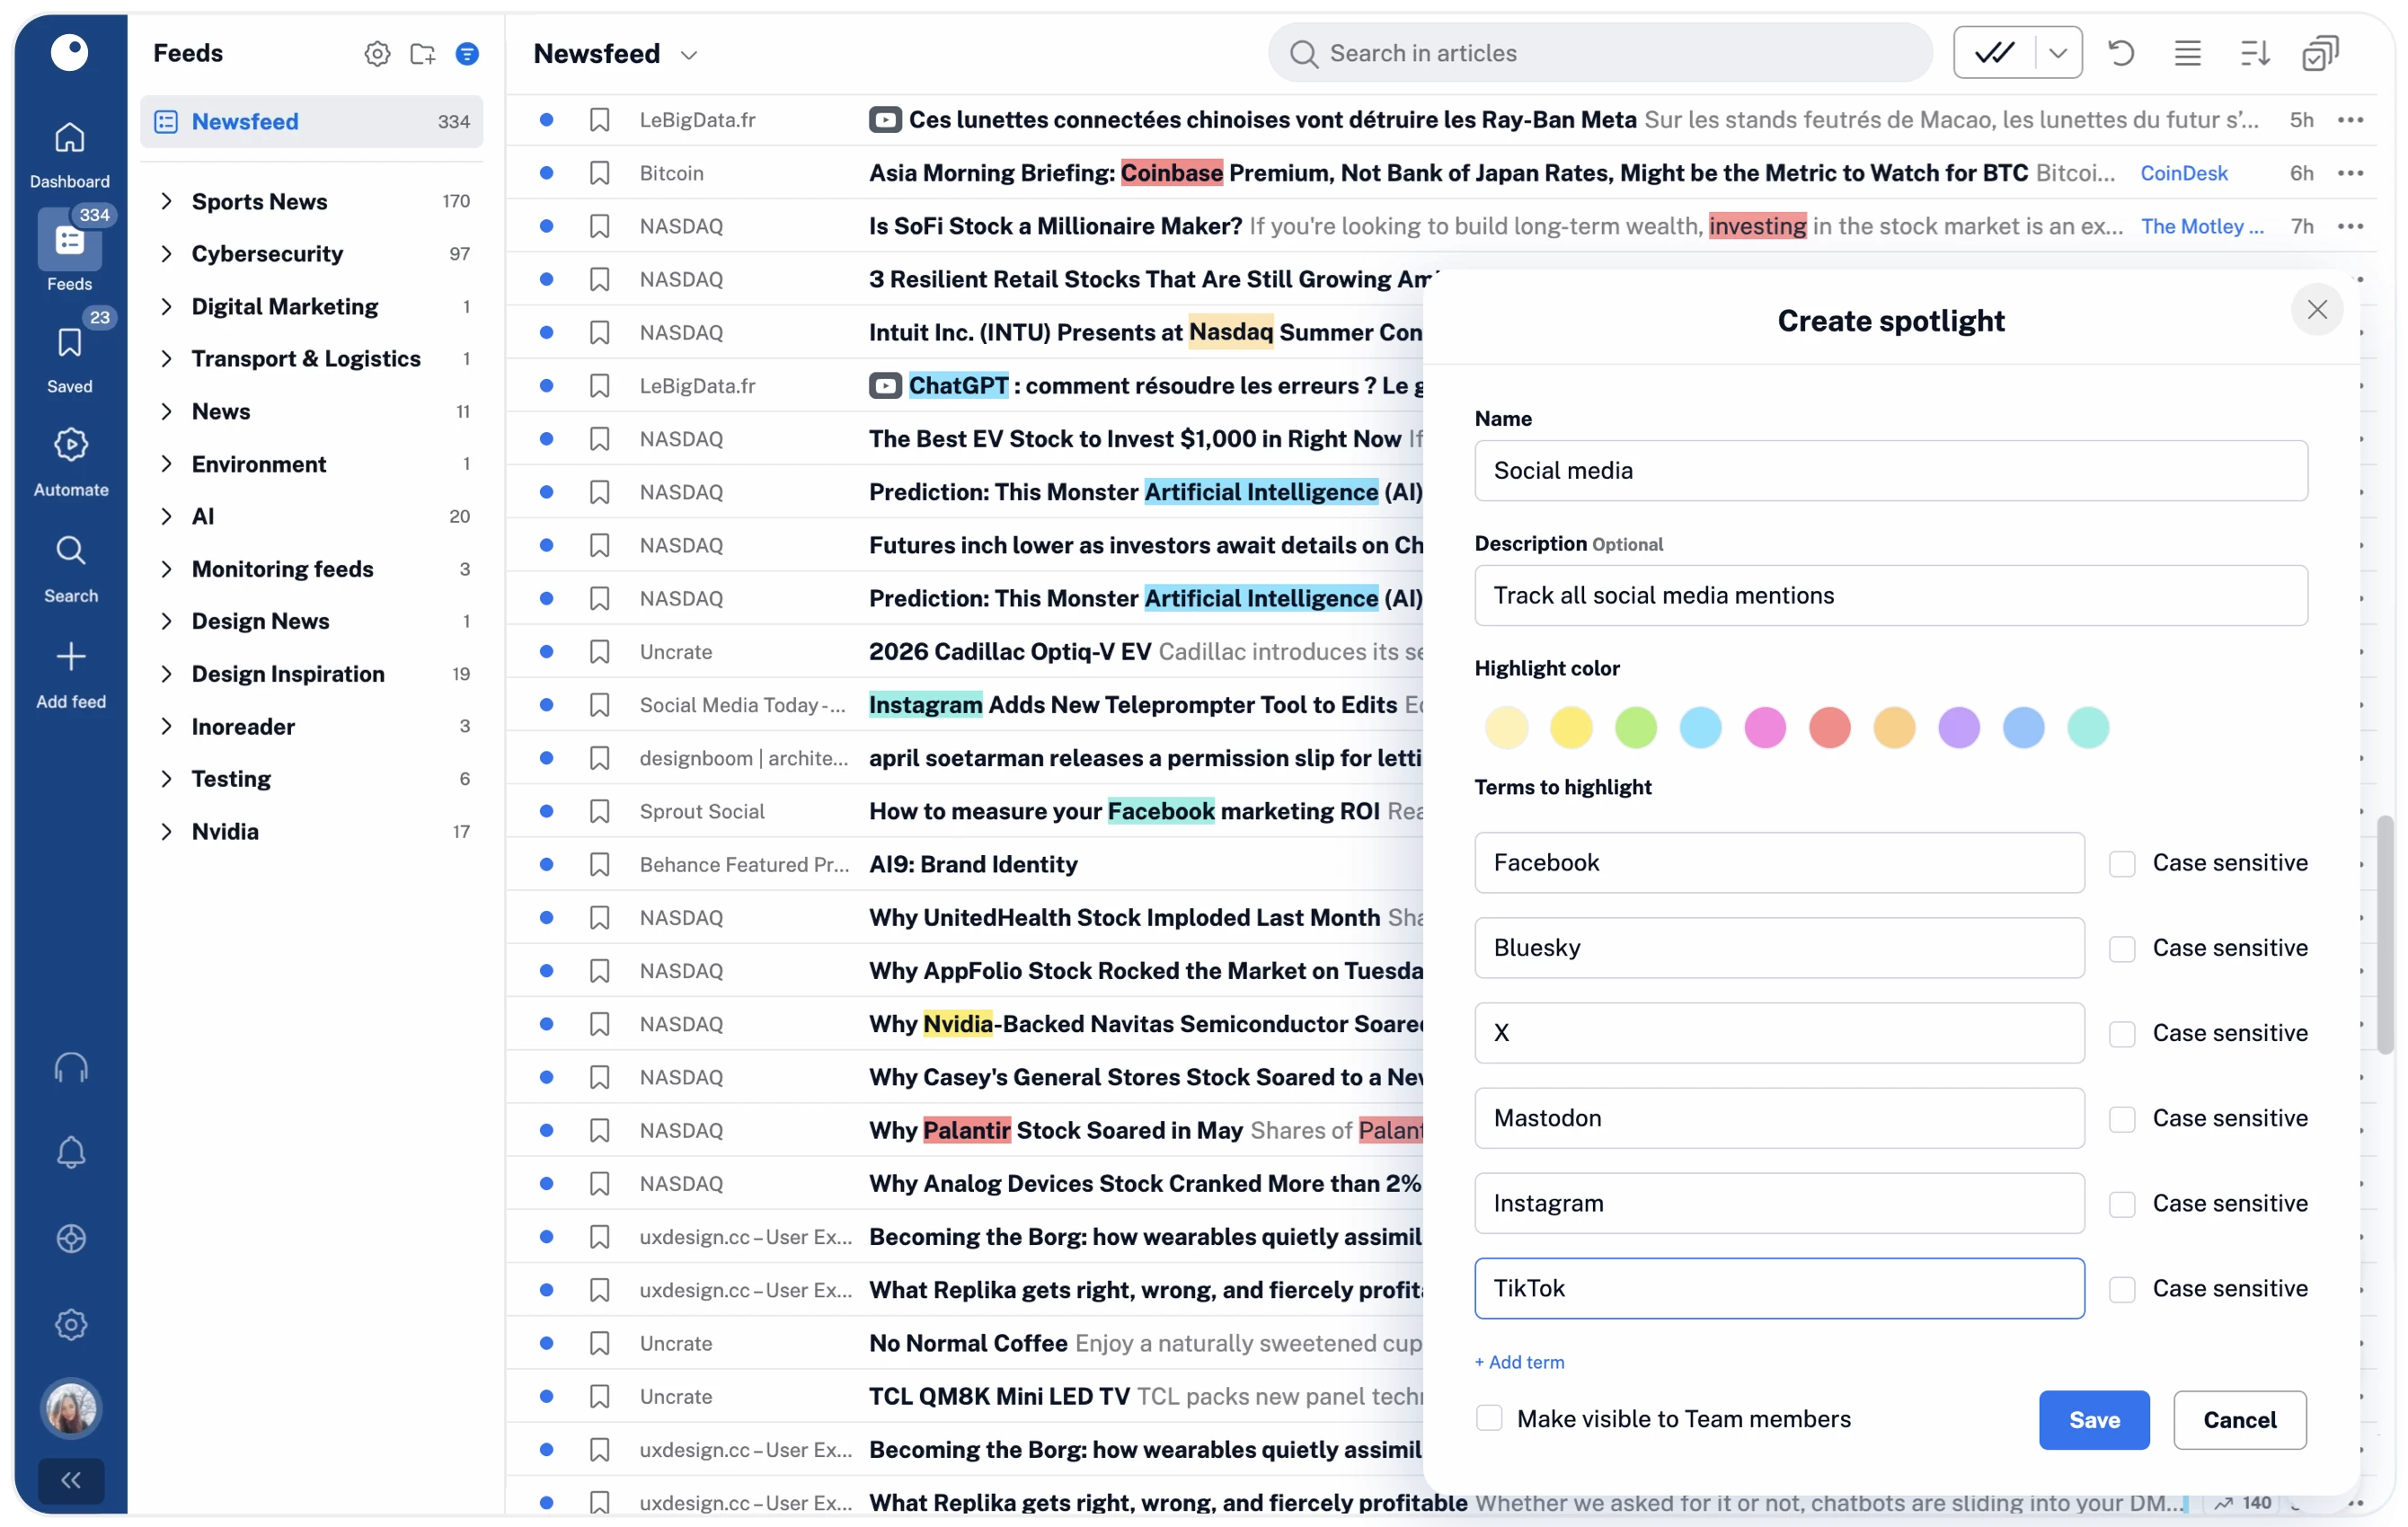2408x1527 pixels.
Task: Open the user profile avatar
Action: [70, 1408]
